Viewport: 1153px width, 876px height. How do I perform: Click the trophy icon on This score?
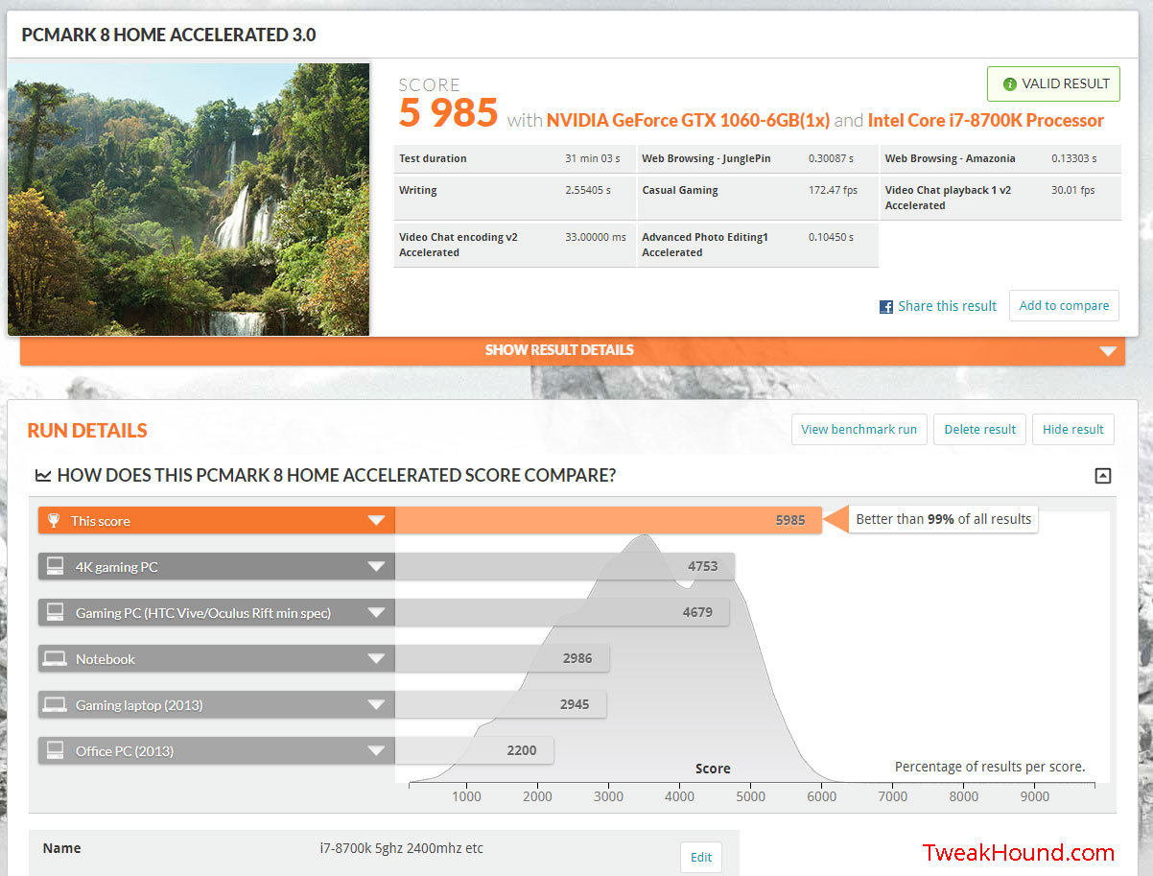(x=54, y=521)
